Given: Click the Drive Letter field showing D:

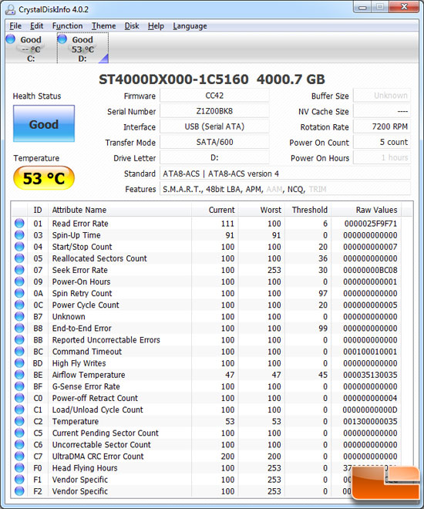Looking at the screenshot, I should coord(214,158).
